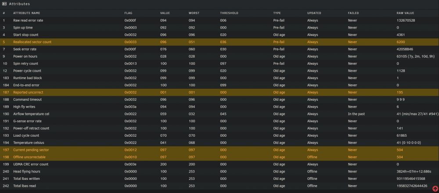Click the 'In the past' failed status
The image size is (439, 193).
pyautogui.click(x=356, y=114)
